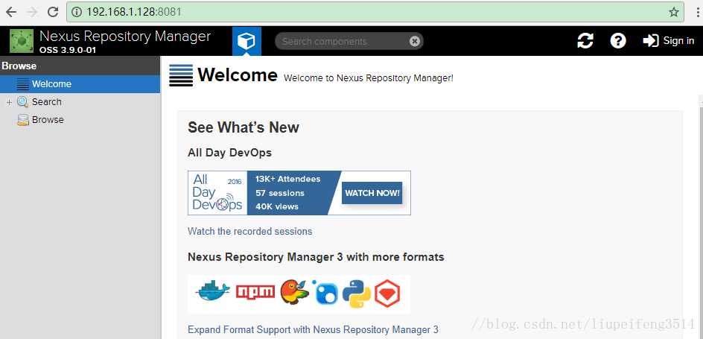This screenshot has height=339, width=703.
Task: Click the npm logo icon
Action: [255, 292]
